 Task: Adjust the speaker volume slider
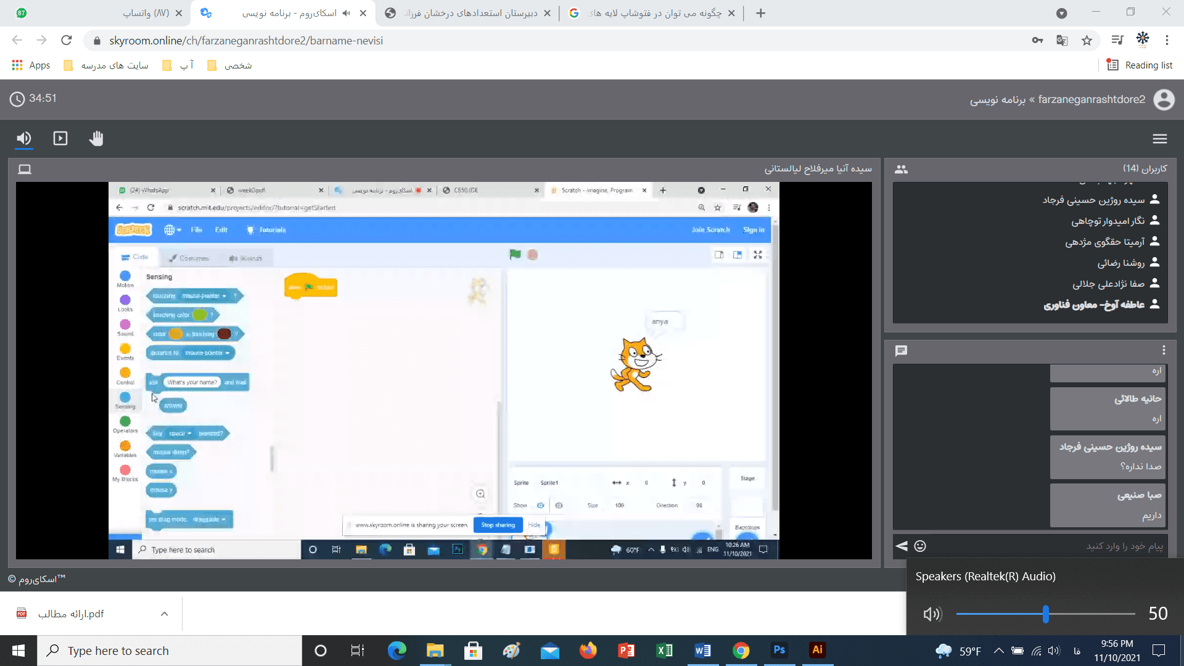tap(1046, 614)
